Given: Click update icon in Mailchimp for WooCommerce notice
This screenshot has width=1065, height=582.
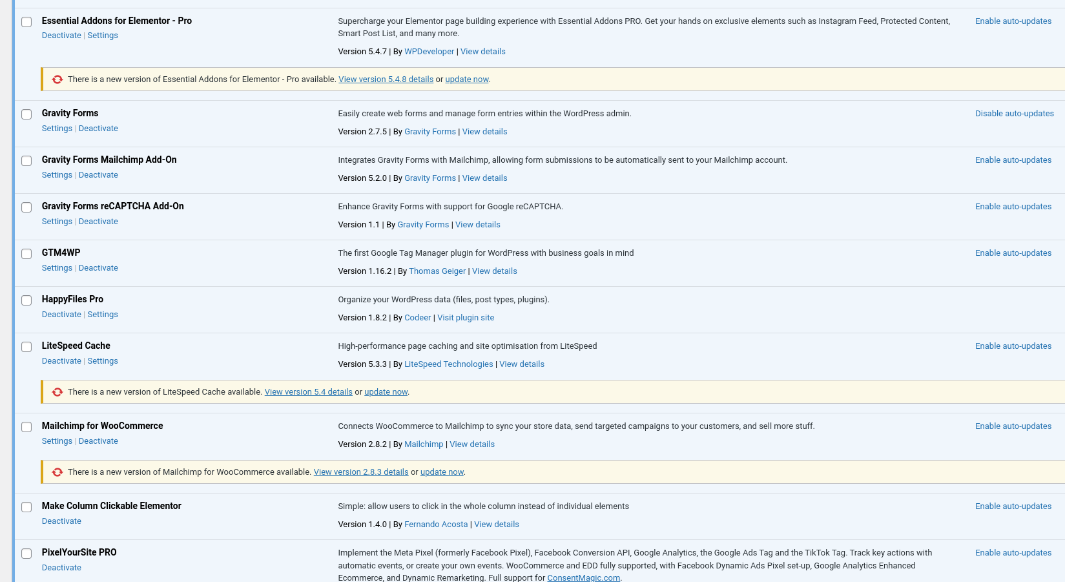Looking at the screenshot, I should tap(57, 472).
